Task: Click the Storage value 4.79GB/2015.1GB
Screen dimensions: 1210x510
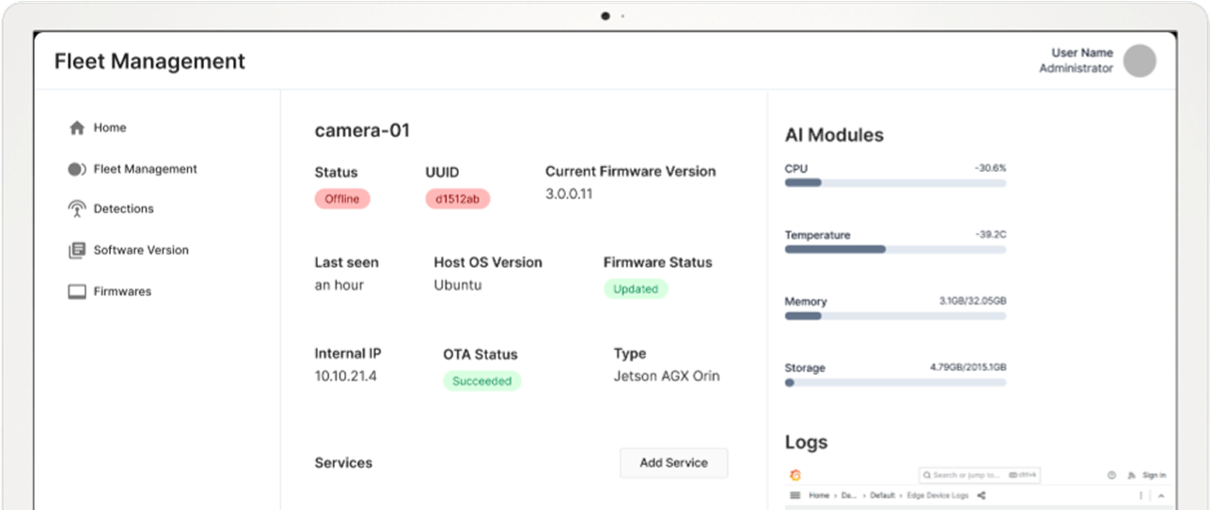Action: (968, 368)
